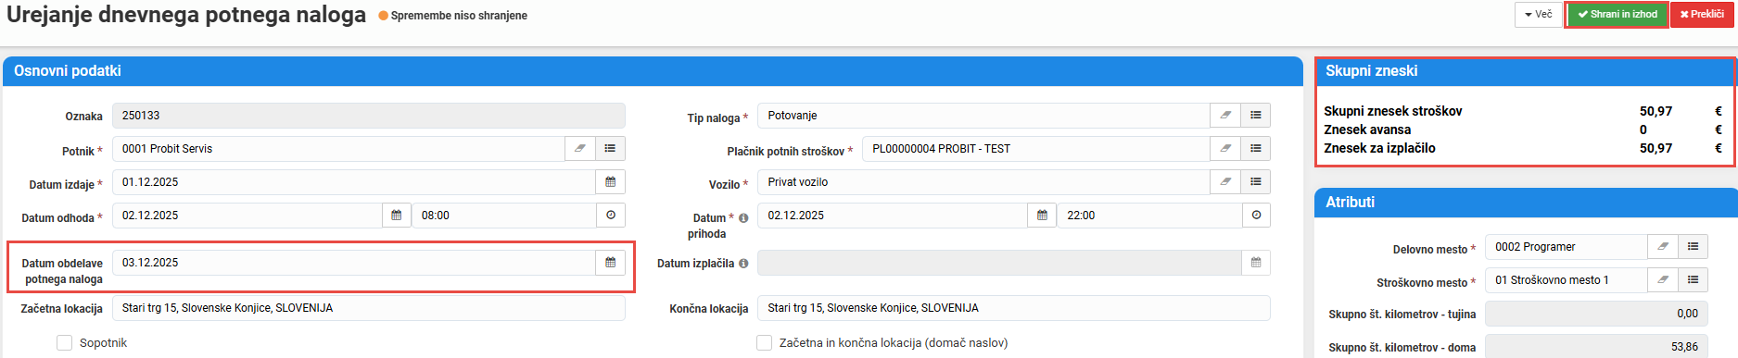Edit Datum odhoda value 02.12.2025
1738x358 pixels.
(247, 215)
